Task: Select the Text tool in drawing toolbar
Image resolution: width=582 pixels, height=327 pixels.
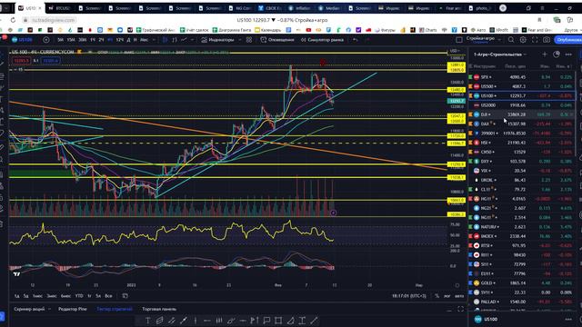Action: 147,321
